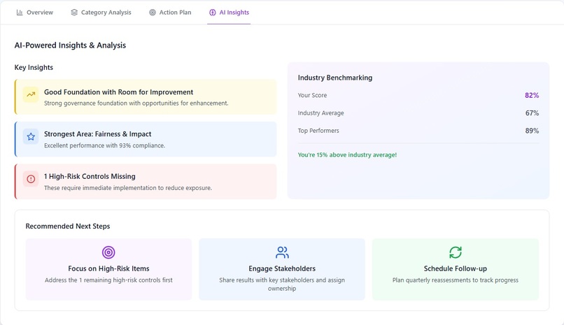Click "Share results with key stakeholders" description
564x325 pixels.
282,284
